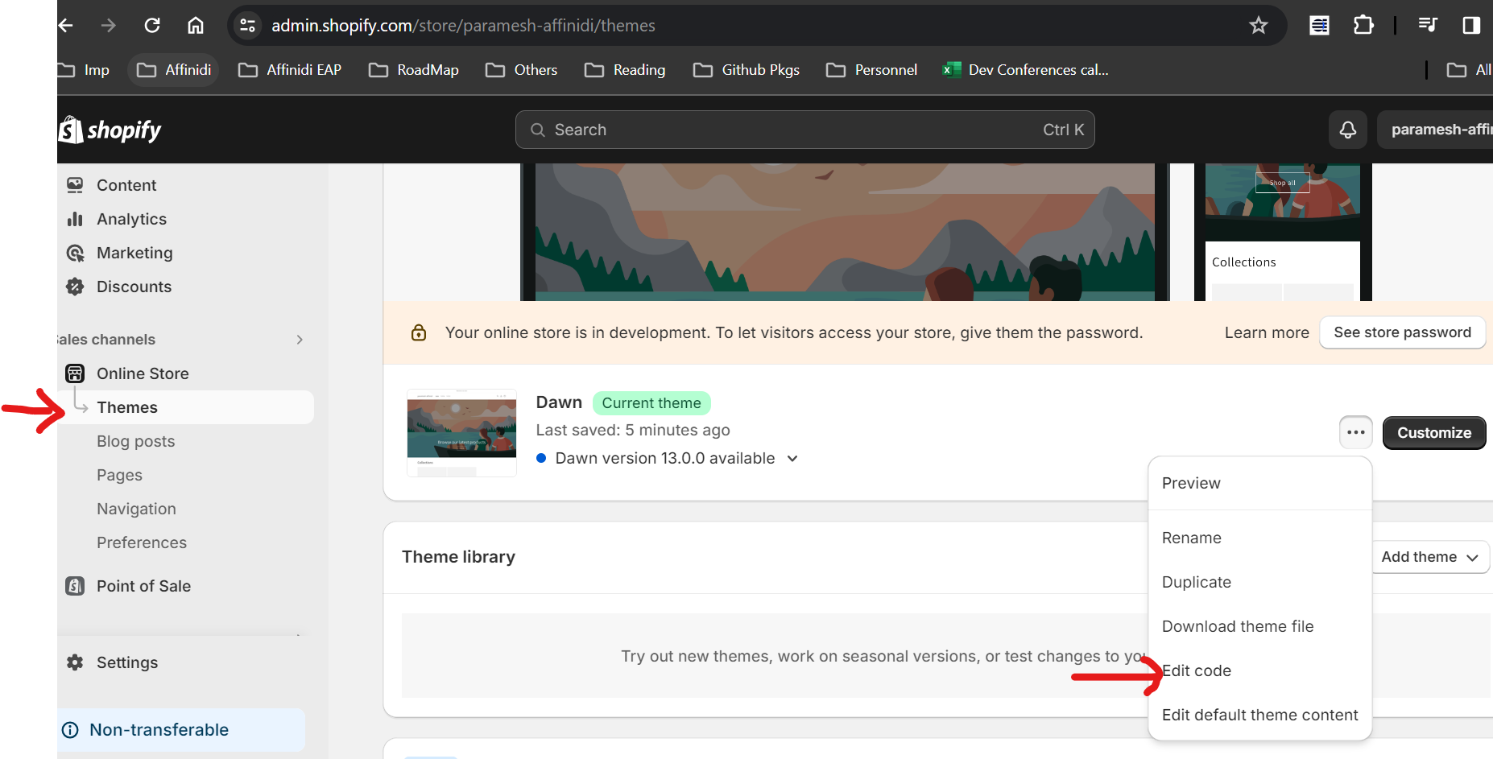Click the mobile theme preview image

tap(1283, 232)
